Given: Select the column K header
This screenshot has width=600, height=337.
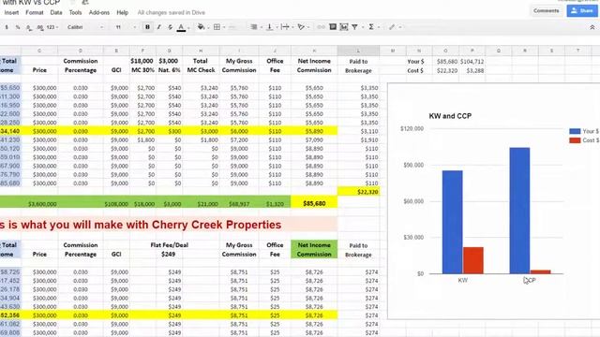Looking at the screenshot, I should coord(314,51).
